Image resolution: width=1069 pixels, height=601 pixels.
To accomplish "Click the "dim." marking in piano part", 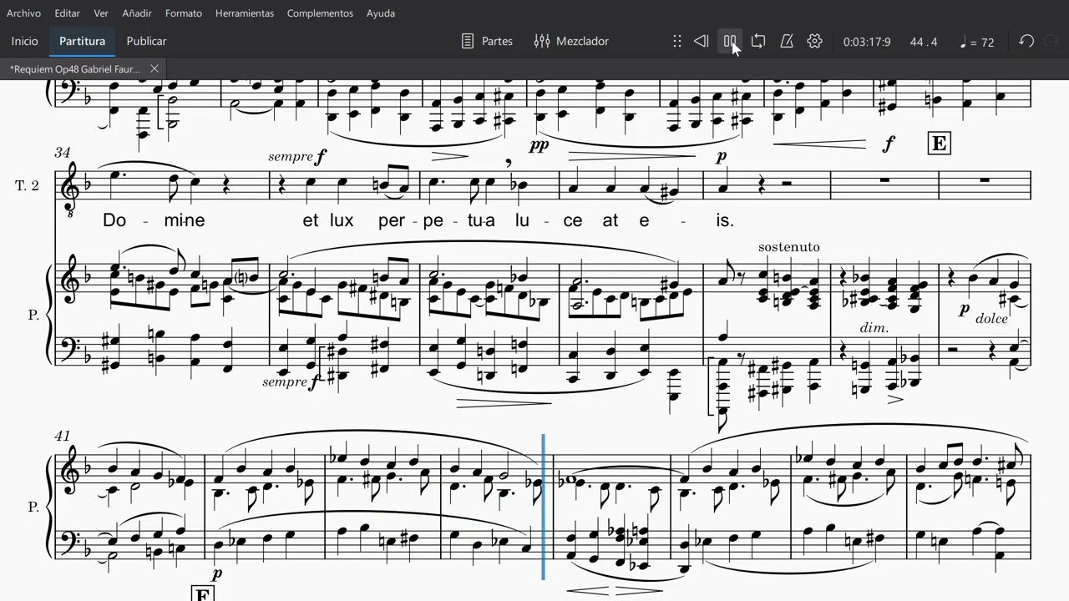I will click(874, 328).
